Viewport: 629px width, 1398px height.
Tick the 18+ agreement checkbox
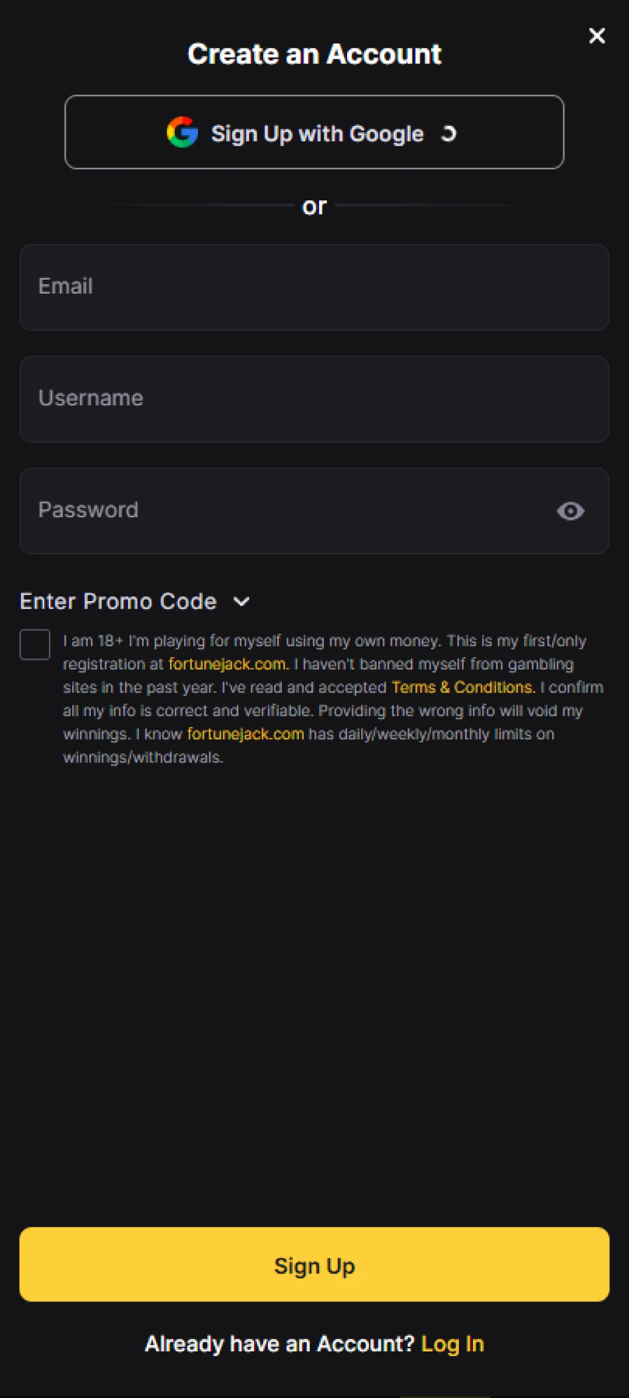[x=35, y=644]
